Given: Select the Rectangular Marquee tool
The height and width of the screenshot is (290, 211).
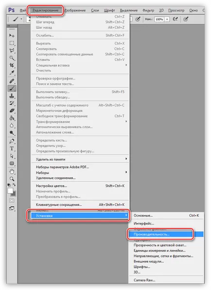Looking at the screenshot, I should 12,43.
